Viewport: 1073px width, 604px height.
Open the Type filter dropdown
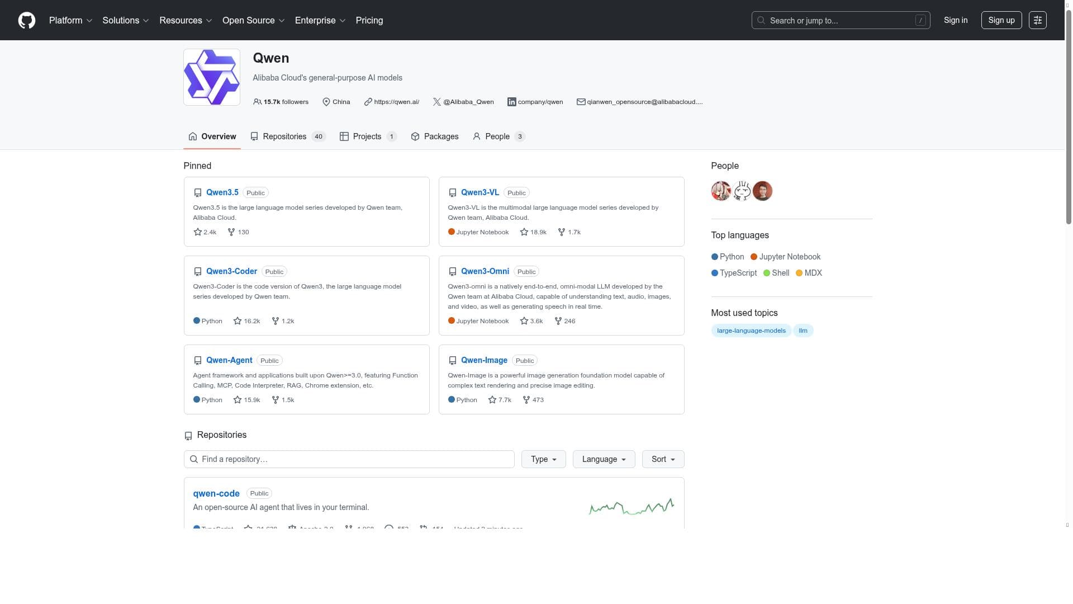point(543,459)
